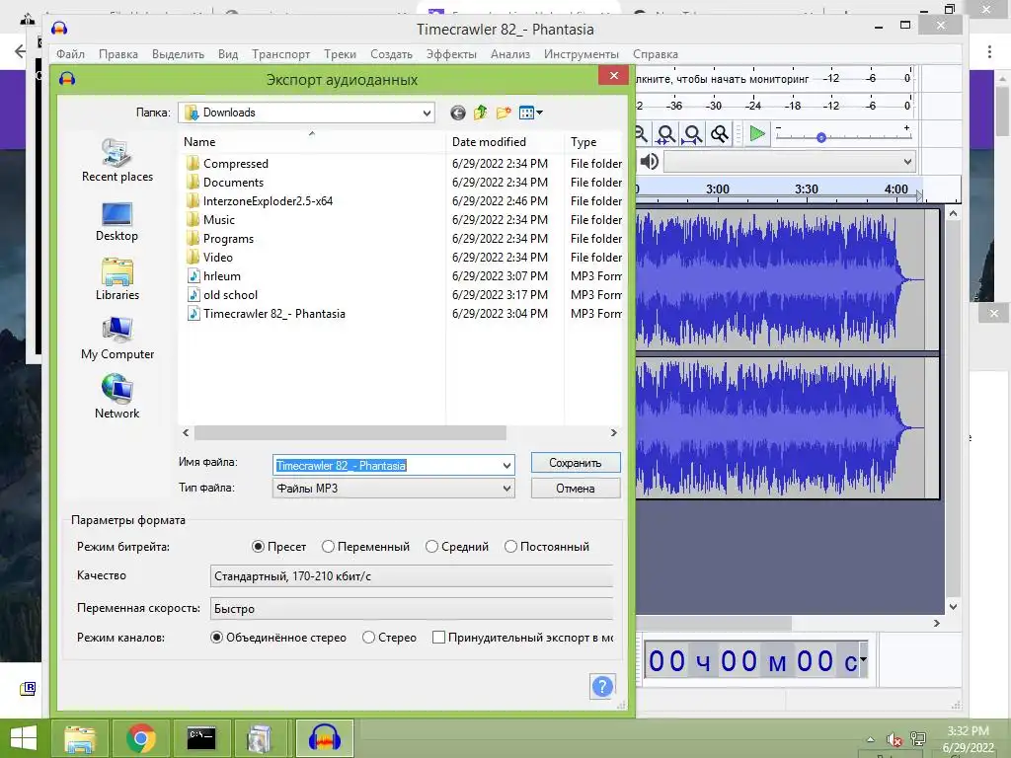Close the Экспорт аудиоданных dialog
The height and width of the screenshot is (758, 1011).
(614, 76)
